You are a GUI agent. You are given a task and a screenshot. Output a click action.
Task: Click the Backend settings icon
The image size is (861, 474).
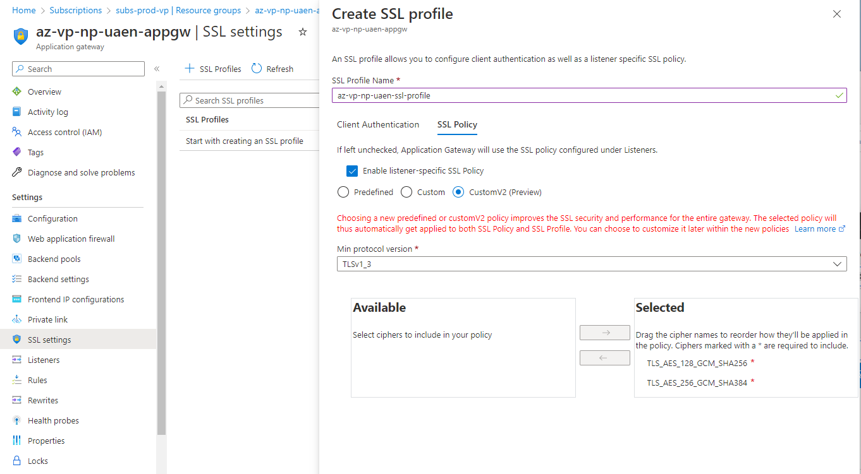click(17, 279)
